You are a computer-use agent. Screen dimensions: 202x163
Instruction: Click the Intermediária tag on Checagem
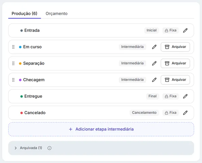133,80
